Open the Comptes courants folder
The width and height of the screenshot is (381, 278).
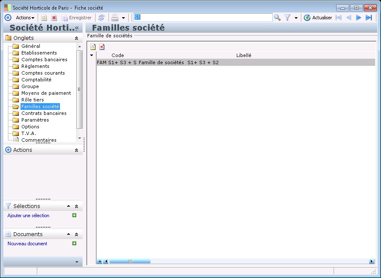(x=43, y=73)
